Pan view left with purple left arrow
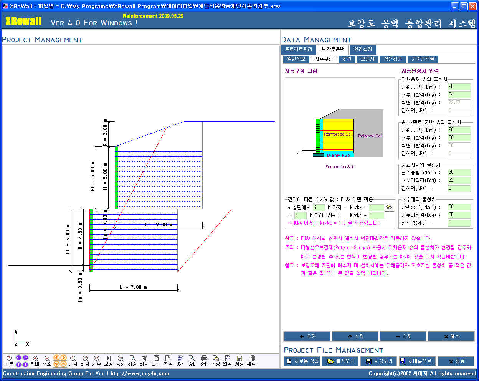479x381 pixels. [18, 358]
